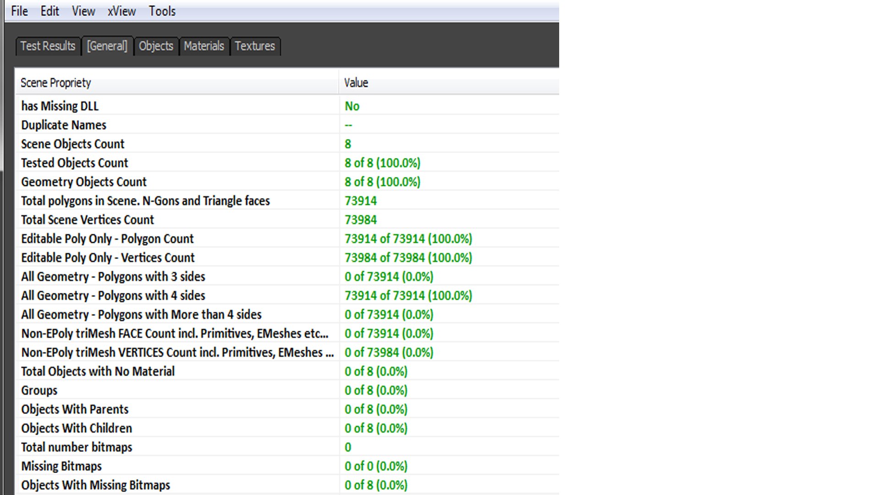Open the View menu
The height and width of the screenshot is (495, 880).
83,11
